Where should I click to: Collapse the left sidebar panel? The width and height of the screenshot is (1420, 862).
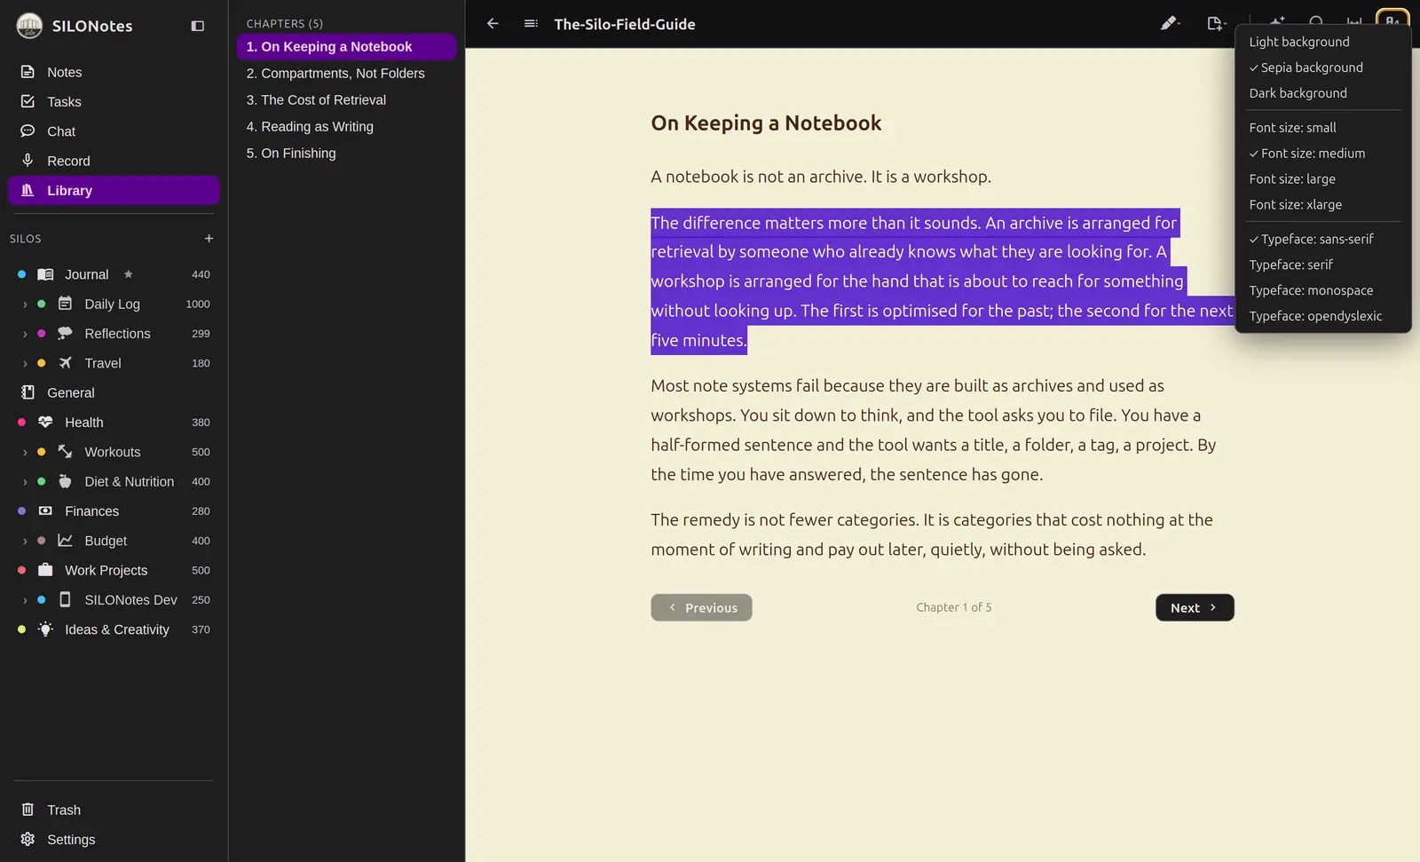click(x=198, y=27)
